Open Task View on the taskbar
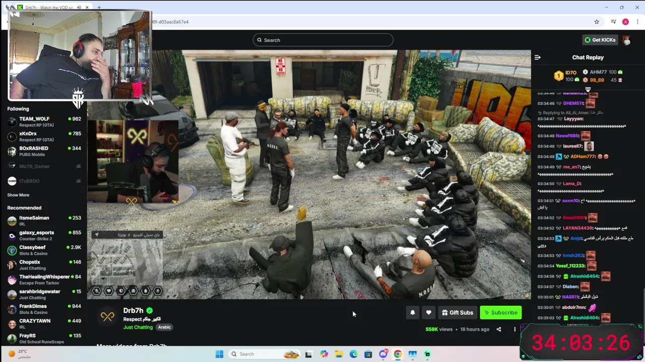Image resolution: width=645 pixels, height=362 pixels. tap(308, 354)
